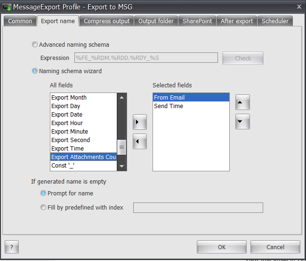Image resolution: width=306 pixels, height=261 pixels.
Task: Select Export Attachments Count field
Action: coord(83,157)
